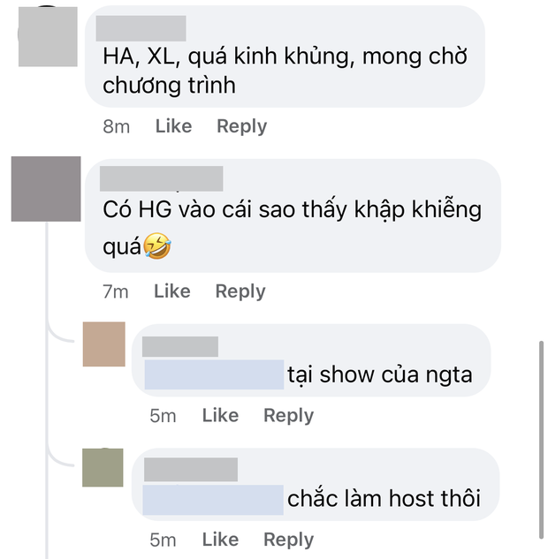Click the 8m timestamp of the first comment
The width and height of the screenshot is (548, 559).
(x=117, y=126)
